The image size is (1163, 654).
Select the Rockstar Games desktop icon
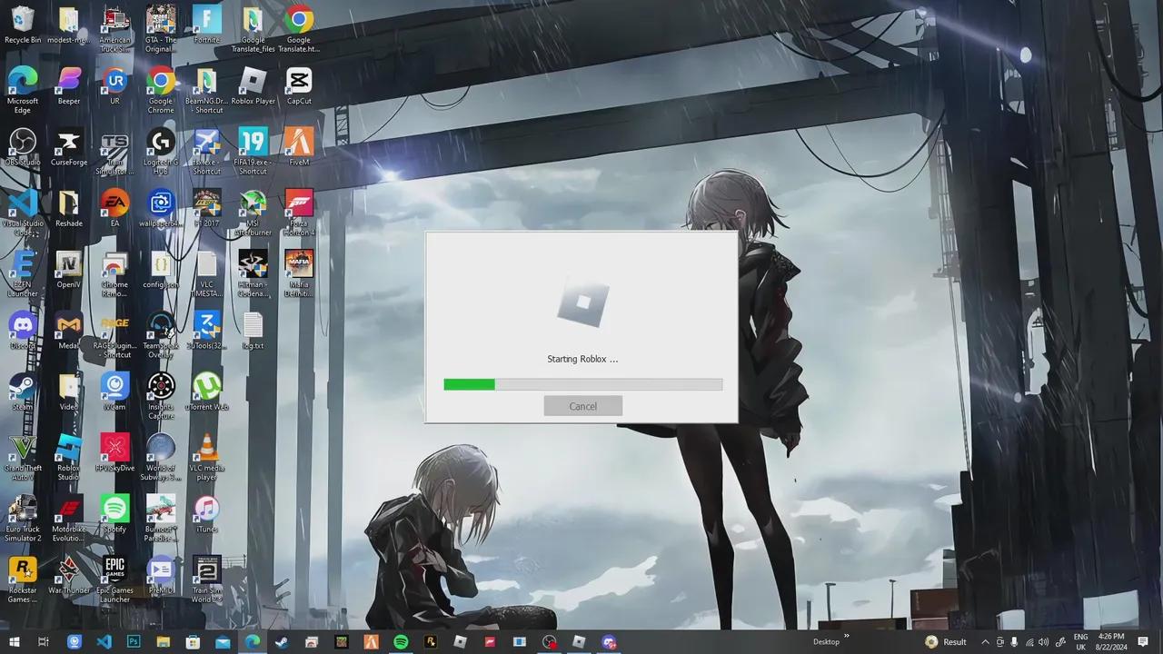coord(23,580)
